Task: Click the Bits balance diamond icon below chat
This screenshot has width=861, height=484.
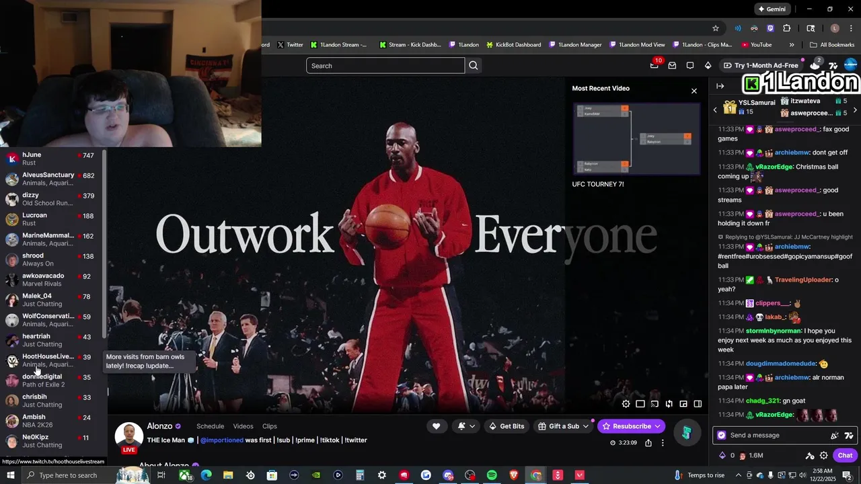Action: (x=723, y=456)
